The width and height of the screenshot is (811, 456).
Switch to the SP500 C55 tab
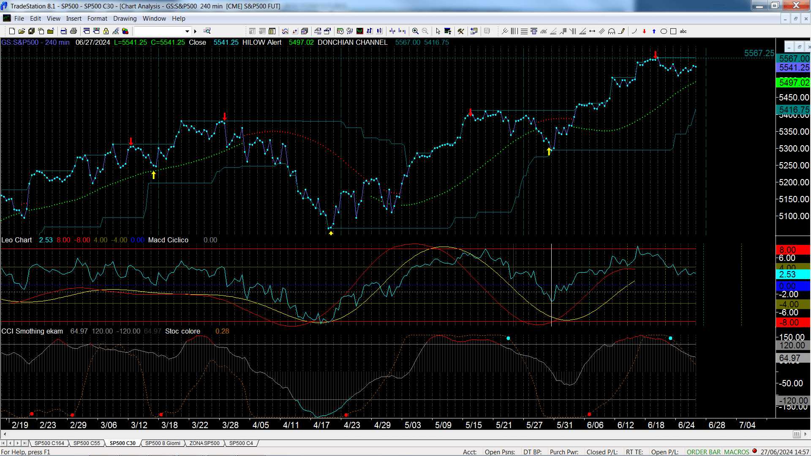pyautogui.click(x=87, y=443)
